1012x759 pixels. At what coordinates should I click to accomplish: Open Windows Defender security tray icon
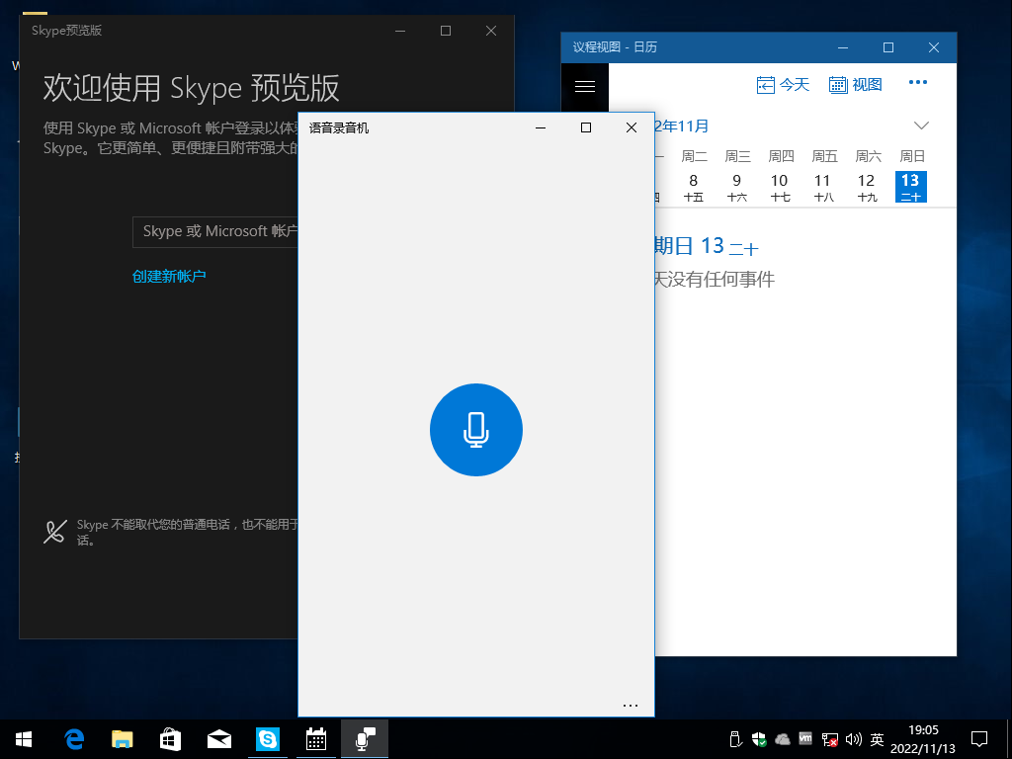759,739
